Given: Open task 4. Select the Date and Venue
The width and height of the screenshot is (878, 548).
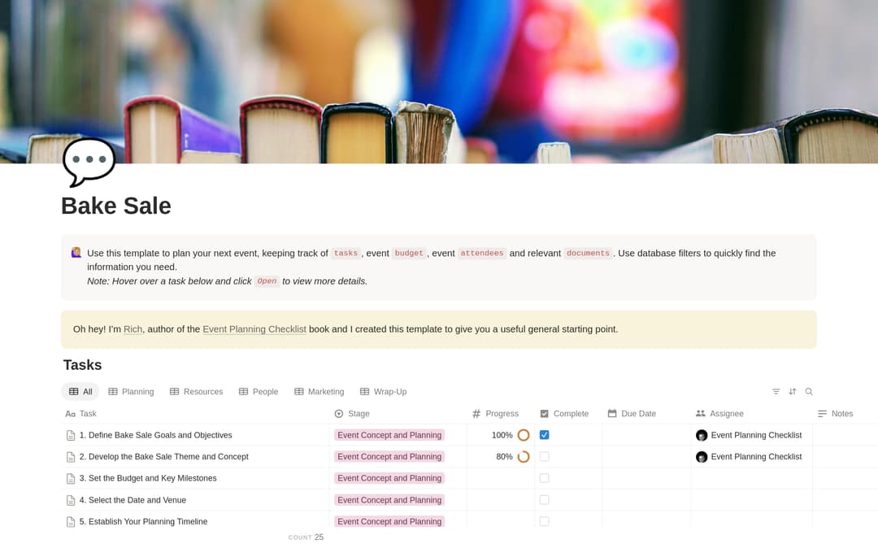Looking at the screenshot, I should (x=133, y=500).
